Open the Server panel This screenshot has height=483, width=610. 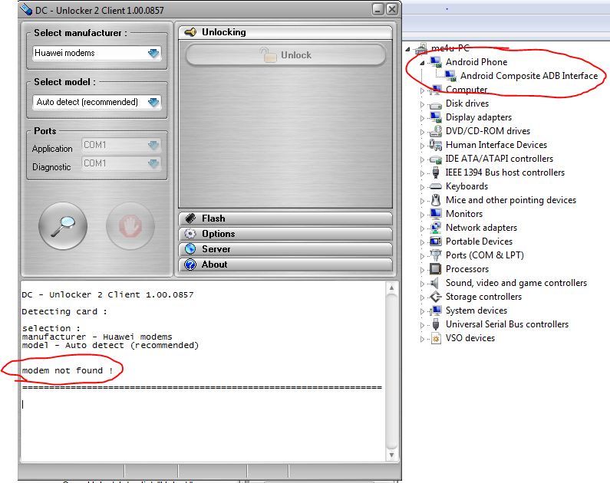coord(285,249)
